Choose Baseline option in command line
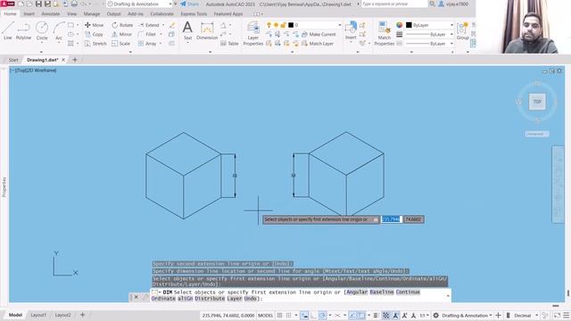 [x=382, y=292]
